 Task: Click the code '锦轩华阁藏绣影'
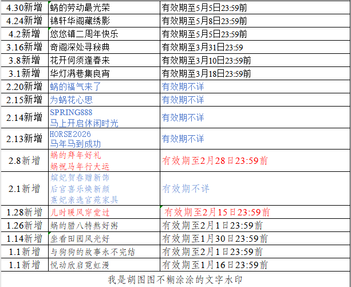pyautogui.click(x=80, y=21)
